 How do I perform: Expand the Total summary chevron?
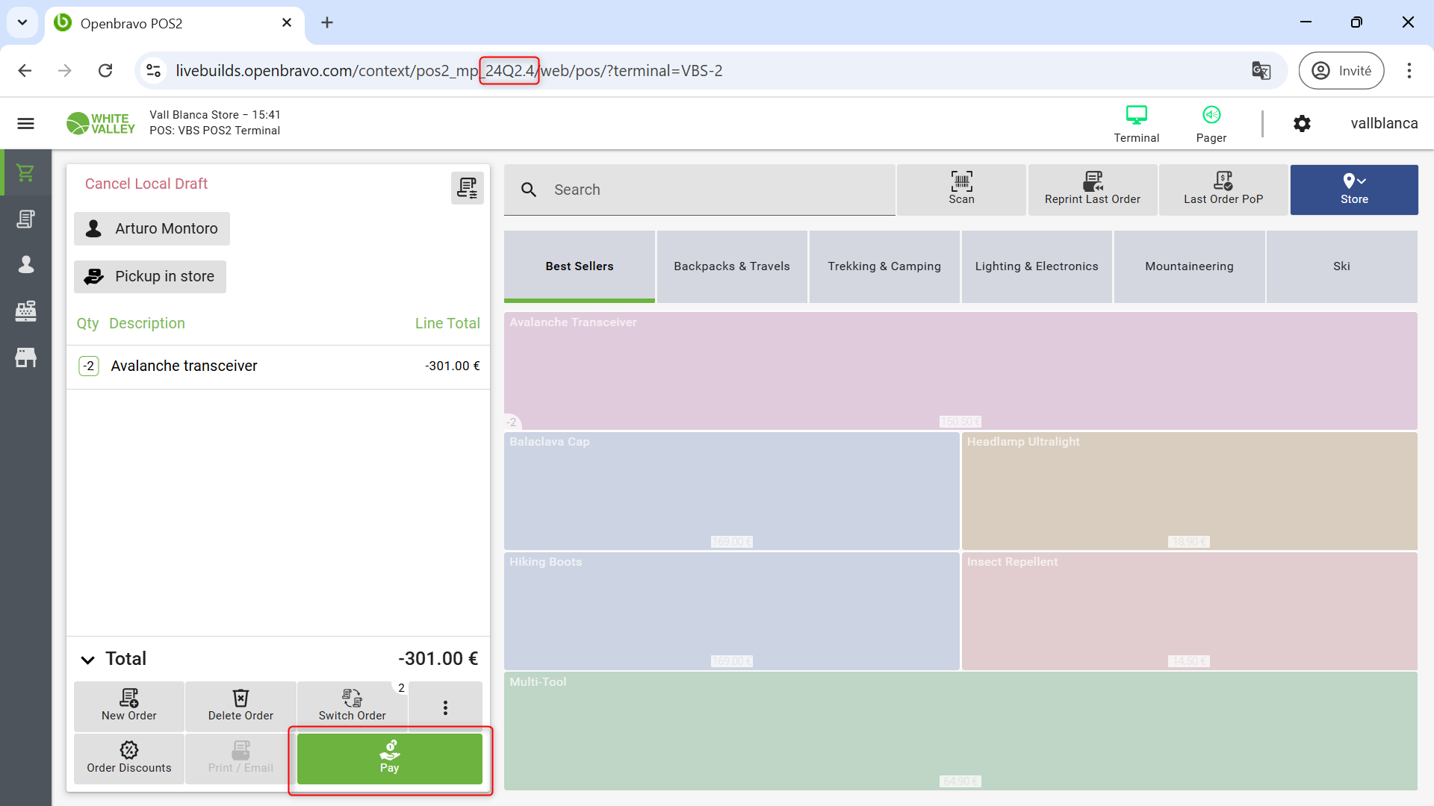pos(87,660)
